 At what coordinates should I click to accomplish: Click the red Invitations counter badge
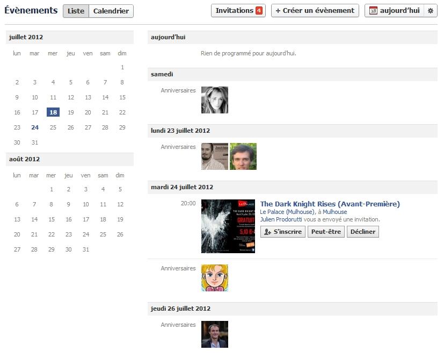coord(257,10)
